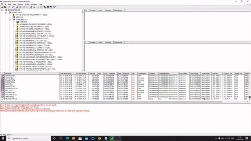Open the Options menu
The height and width of the screenshot is (141, 251).
(x=20, y=4)
